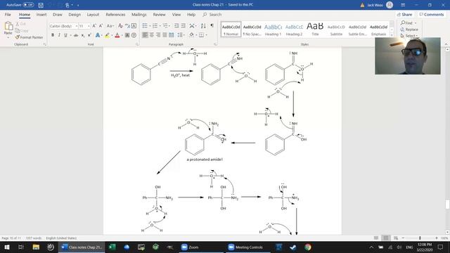This screenshot has width=450, height=253.
Task: Open File Explorer from the taskbar
Action: (36, 247)
